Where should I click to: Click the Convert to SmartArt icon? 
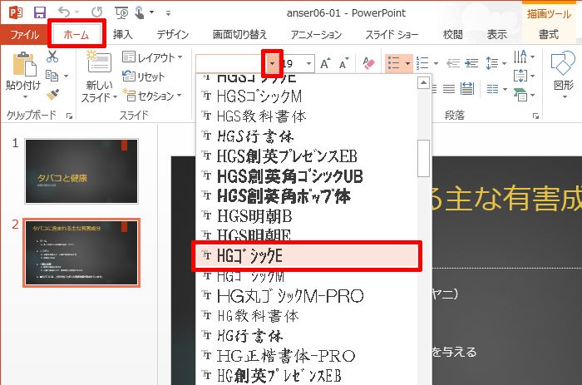point(520,94)
